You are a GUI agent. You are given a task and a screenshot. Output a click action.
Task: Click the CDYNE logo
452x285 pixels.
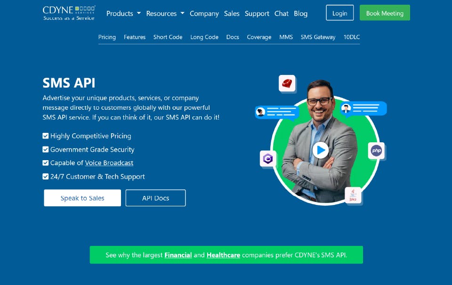tap(69, 13)
